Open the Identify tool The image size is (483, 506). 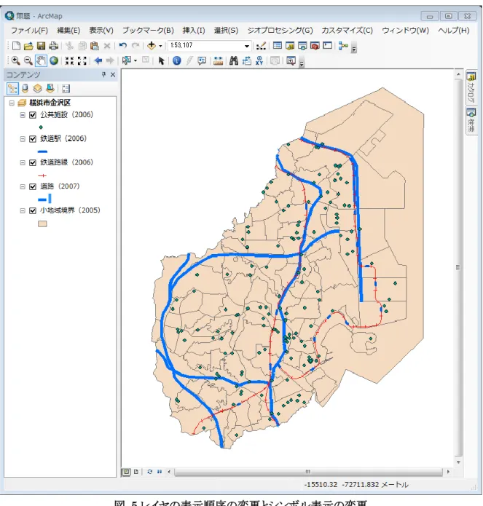pyautogui.click(x=176, y=60)
